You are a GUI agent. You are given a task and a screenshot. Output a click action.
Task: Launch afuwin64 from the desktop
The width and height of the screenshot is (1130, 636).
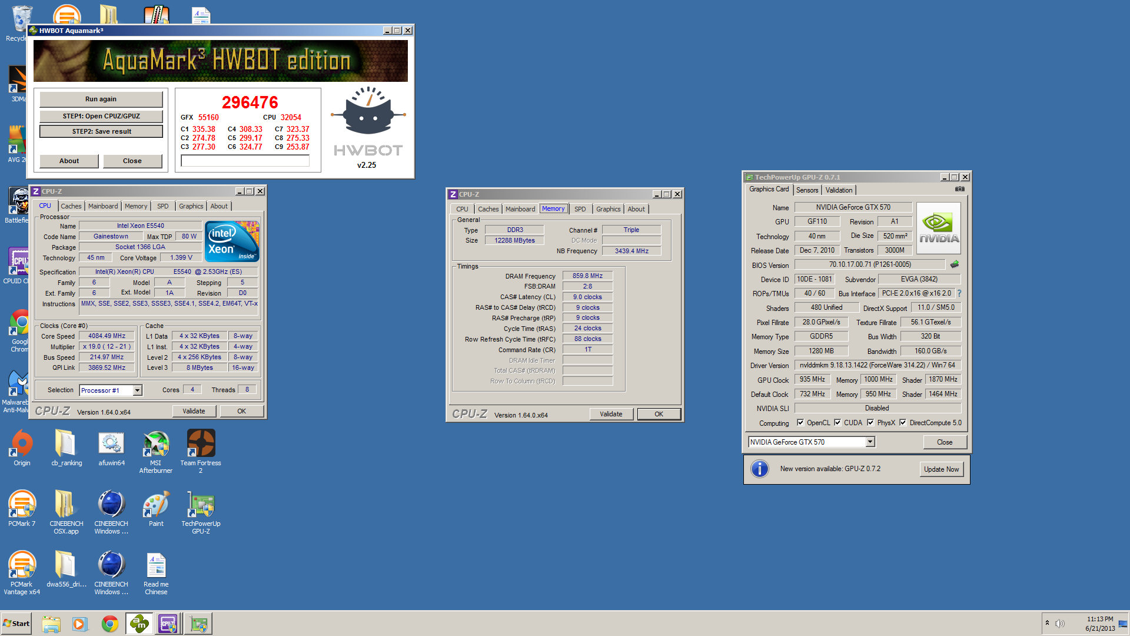click(x=111, y=448)
